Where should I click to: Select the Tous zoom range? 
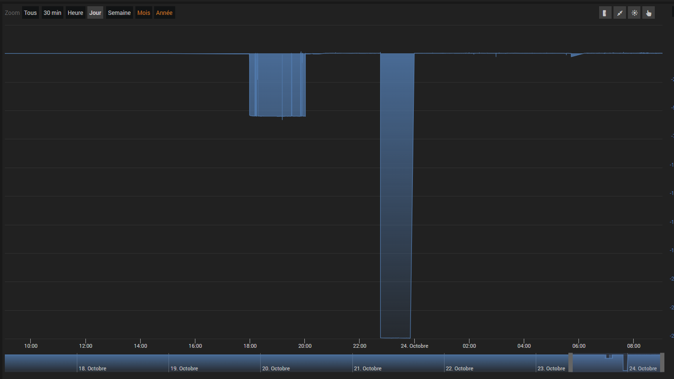click(x=30, y=13)
